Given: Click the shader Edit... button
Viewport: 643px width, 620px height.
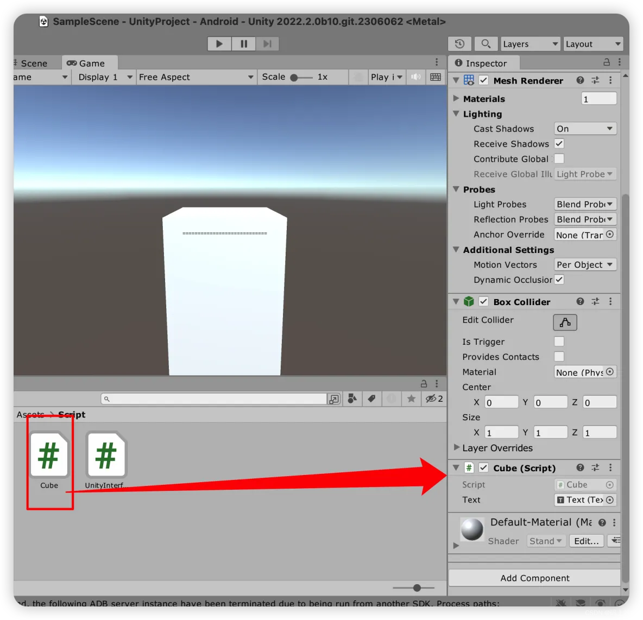Looking at the screenshot, I should click(587, 541).
